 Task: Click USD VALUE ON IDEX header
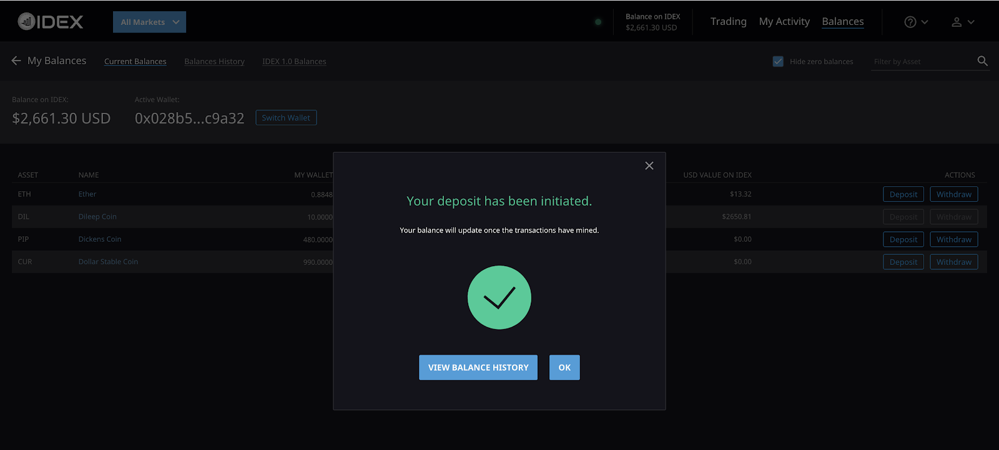717,175
